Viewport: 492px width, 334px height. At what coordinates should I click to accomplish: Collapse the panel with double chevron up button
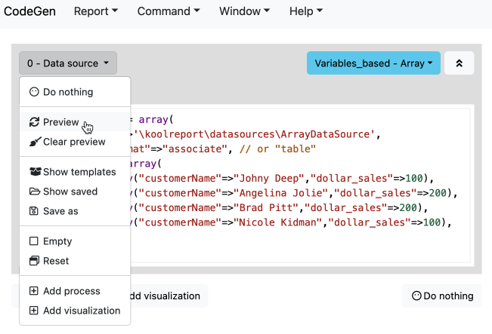pos(459,63)
